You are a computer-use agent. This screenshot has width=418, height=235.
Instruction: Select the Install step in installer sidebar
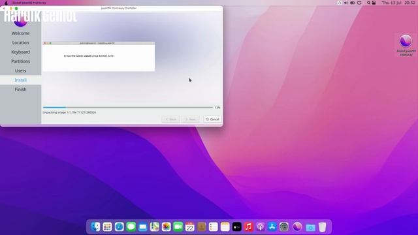20,80
